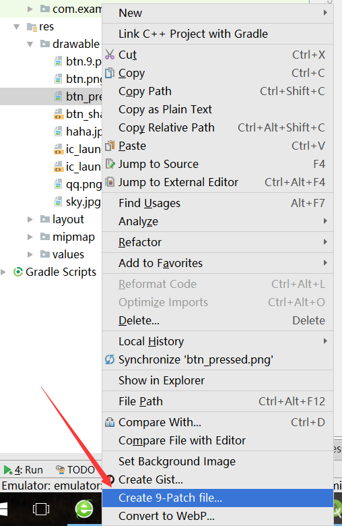The image size is (342, 526).
Task: Click the mipmap folder icon
Action: click(x=45, y=237)
